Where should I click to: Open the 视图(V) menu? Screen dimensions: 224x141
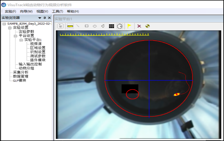[x=42, y=11]
